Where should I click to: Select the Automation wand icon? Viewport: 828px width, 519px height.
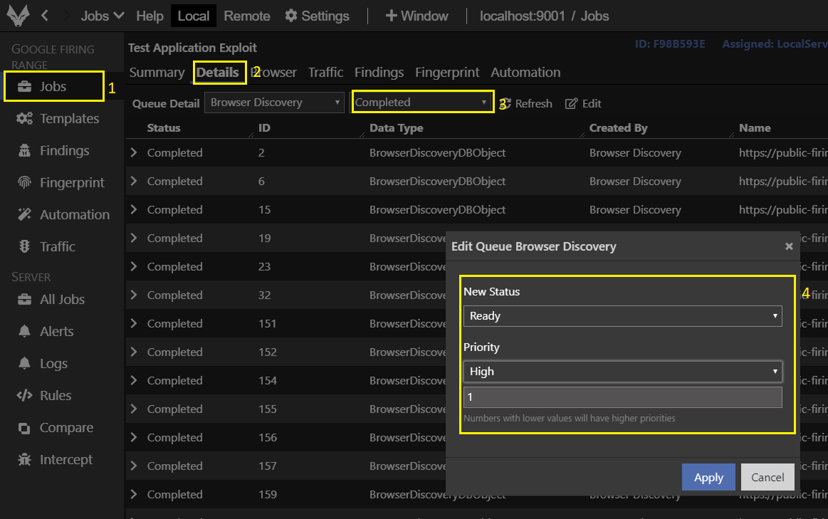[x=24, y=215]
